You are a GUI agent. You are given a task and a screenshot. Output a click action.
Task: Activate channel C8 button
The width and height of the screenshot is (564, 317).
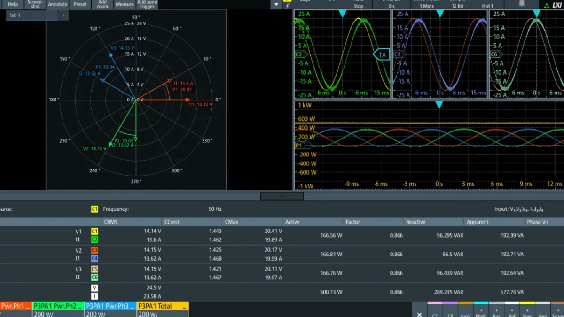(450, 310)
